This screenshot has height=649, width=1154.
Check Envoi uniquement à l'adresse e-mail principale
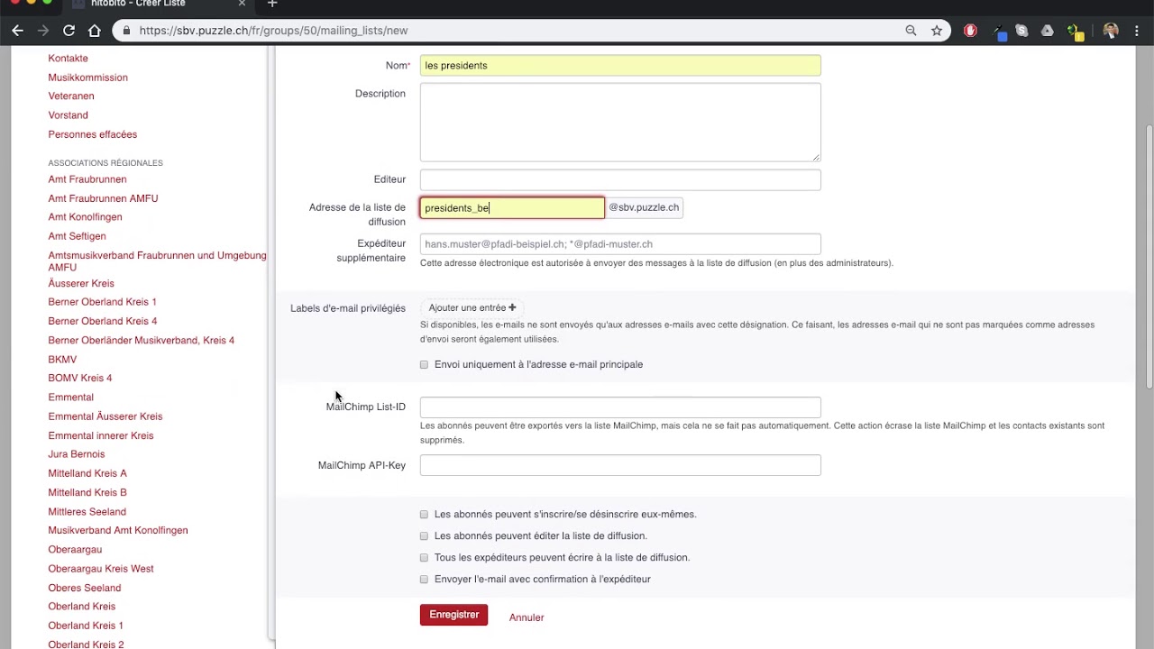click(x=424, y=365)
